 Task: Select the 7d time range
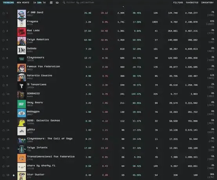click(44, 3)
